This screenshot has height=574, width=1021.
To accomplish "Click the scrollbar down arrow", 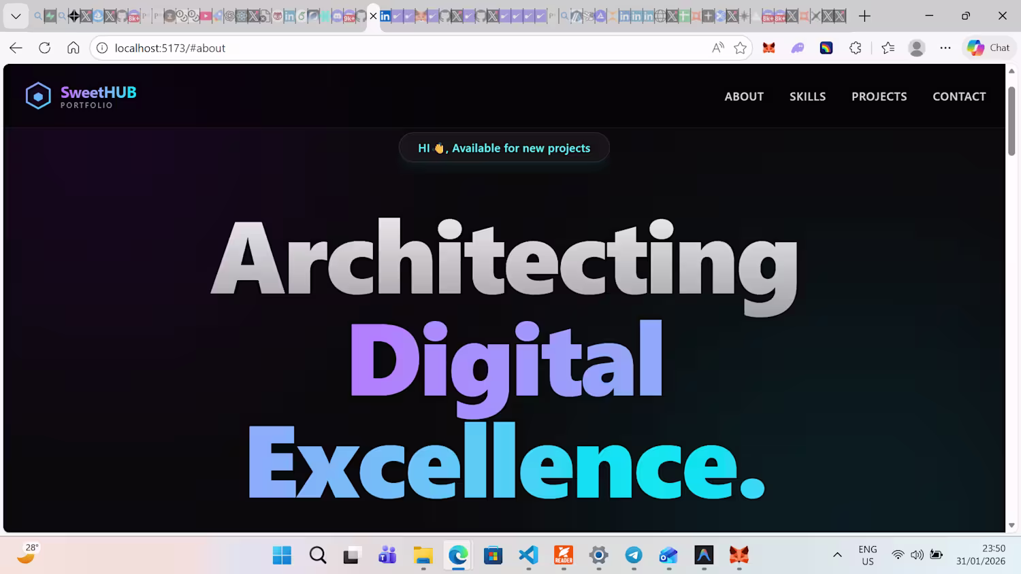I will tap(1011, 525).
